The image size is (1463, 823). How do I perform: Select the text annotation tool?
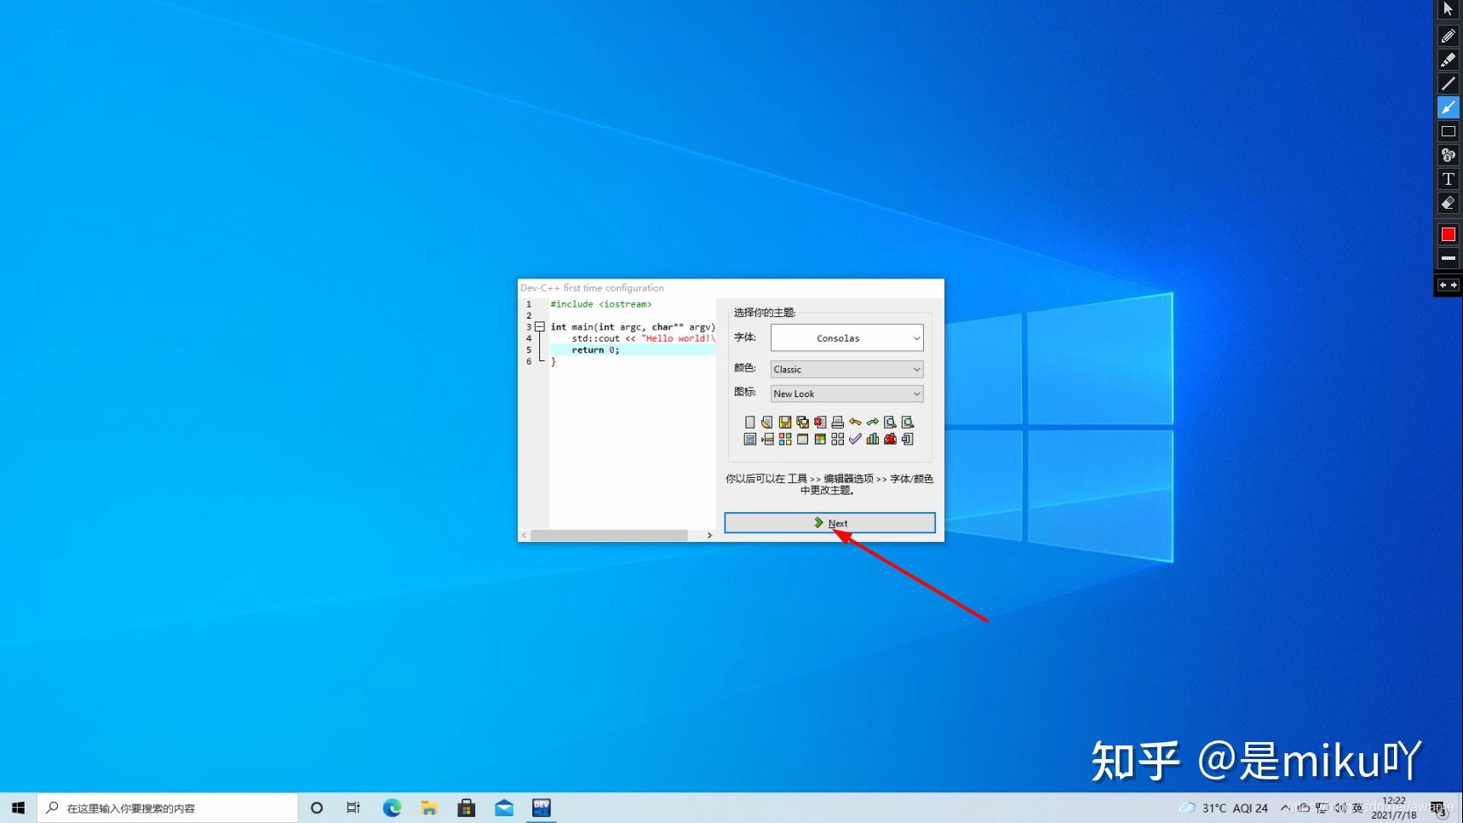(x=1449, y=179)
